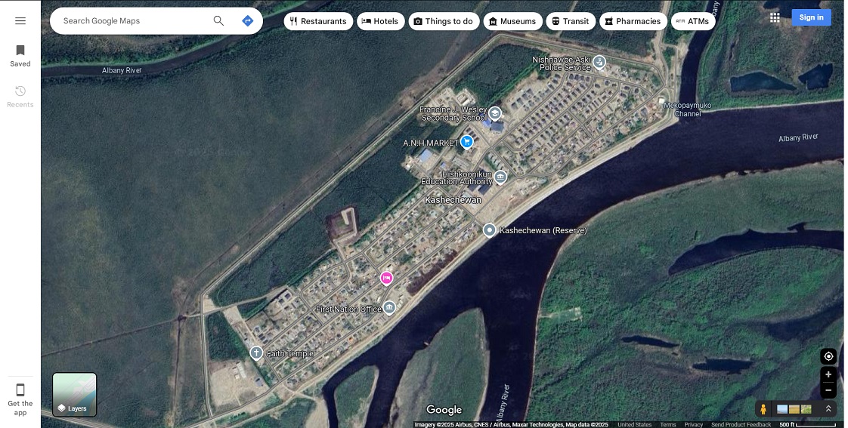Open the hamburger main menu
This screenshot has width=848, height=428.
20,20
